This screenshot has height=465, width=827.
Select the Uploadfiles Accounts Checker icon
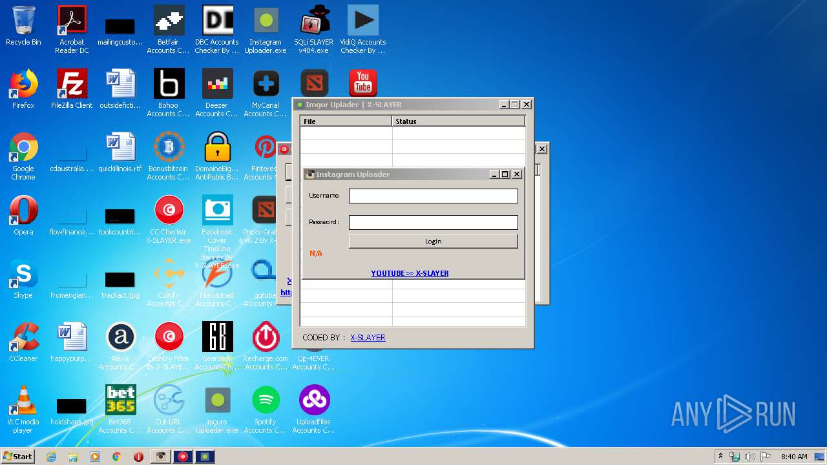pos(314,409)
